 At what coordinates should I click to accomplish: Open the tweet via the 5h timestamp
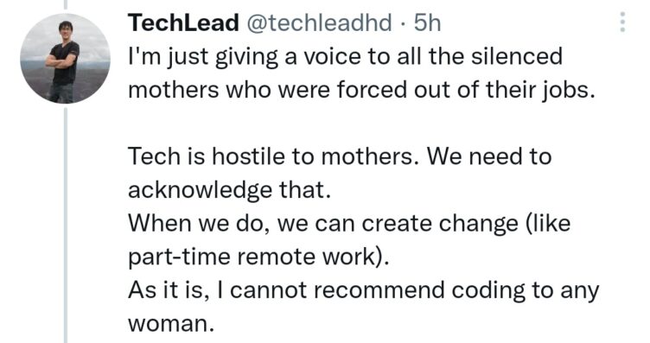tap(427, 22)
